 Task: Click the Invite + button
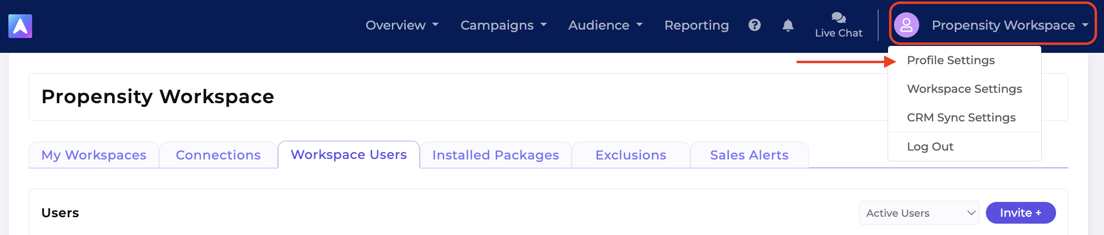tap(1020, 213)
